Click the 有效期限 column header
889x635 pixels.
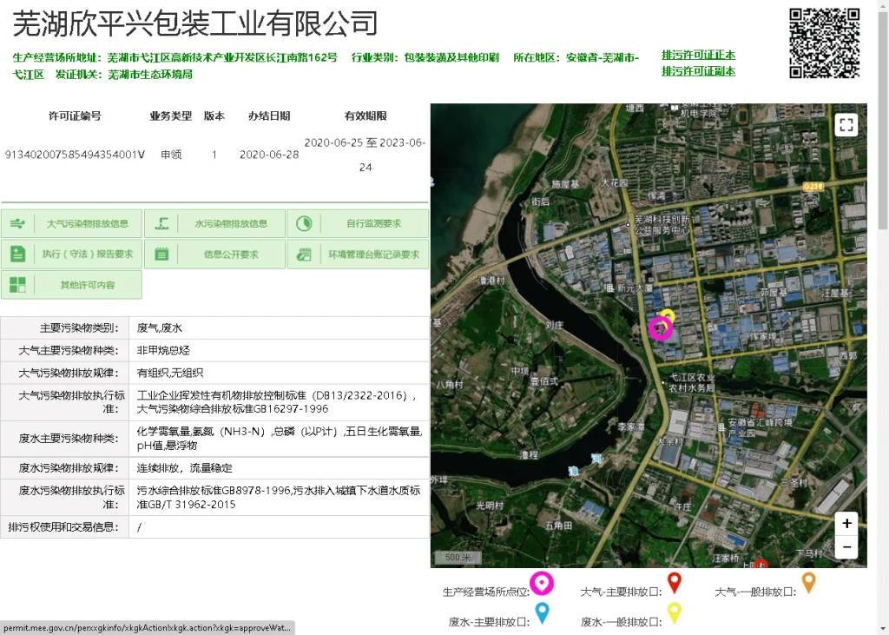[365, 116]
